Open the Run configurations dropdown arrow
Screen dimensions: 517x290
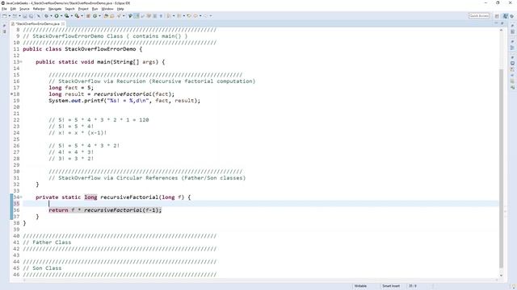tap(61, 16)
